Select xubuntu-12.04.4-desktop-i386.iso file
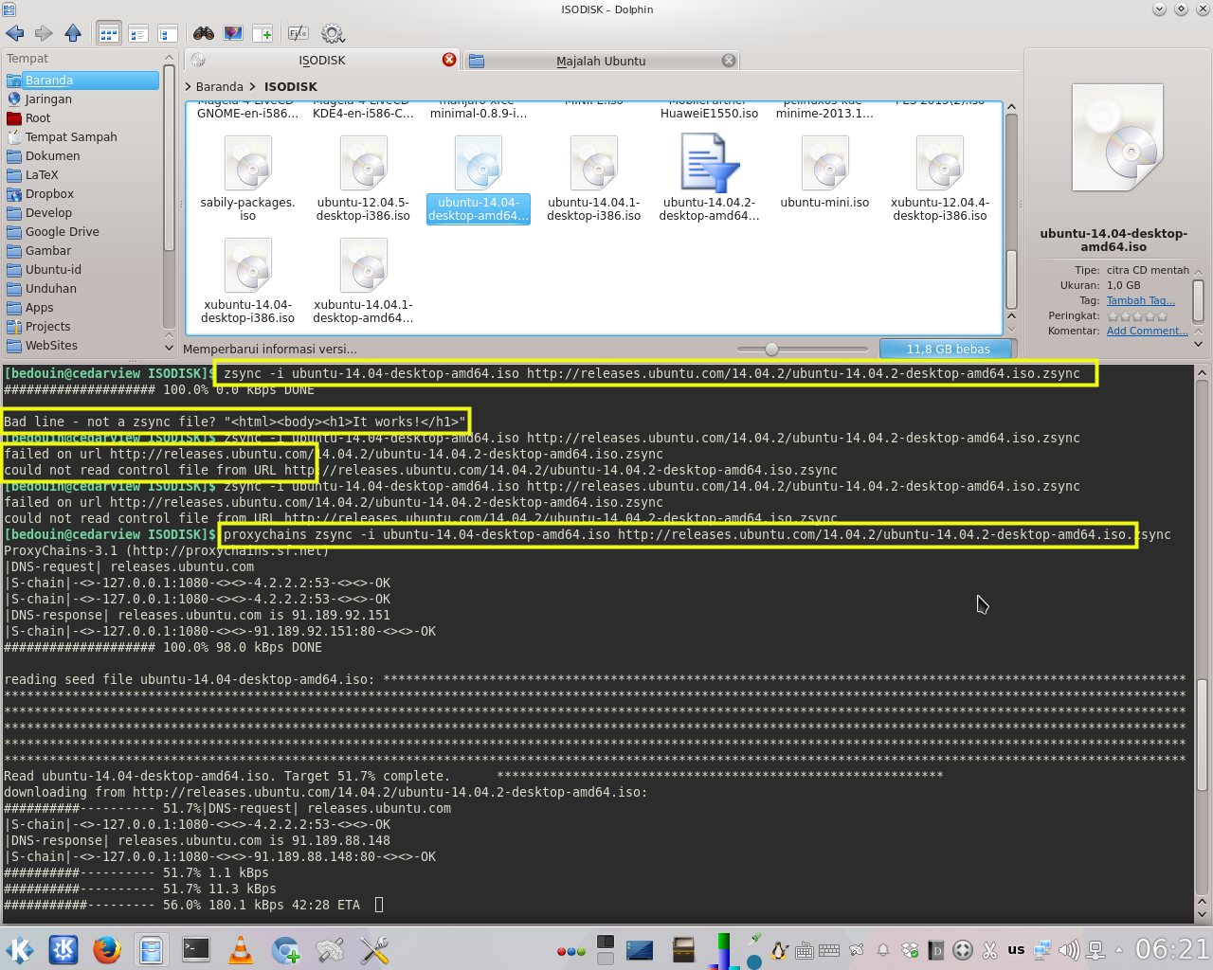Viewport: 1213px width, 970px height. 940,178
